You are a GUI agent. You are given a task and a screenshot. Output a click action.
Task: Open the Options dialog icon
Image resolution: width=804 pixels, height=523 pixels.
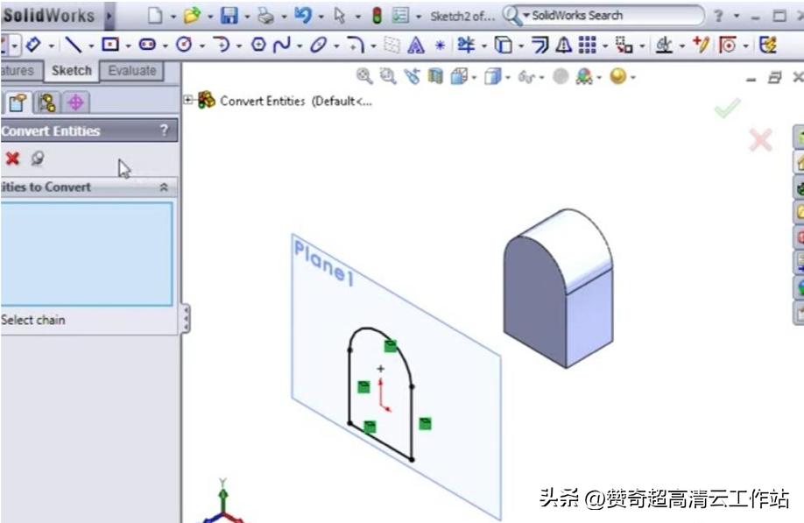click(x=400, y=16)
